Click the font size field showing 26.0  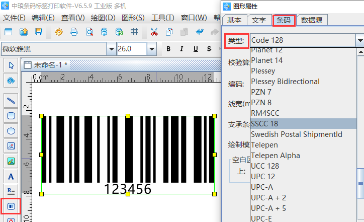point(132,49)
